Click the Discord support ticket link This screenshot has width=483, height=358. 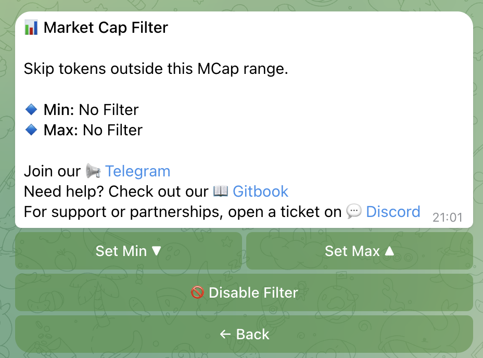click(393, 211)
